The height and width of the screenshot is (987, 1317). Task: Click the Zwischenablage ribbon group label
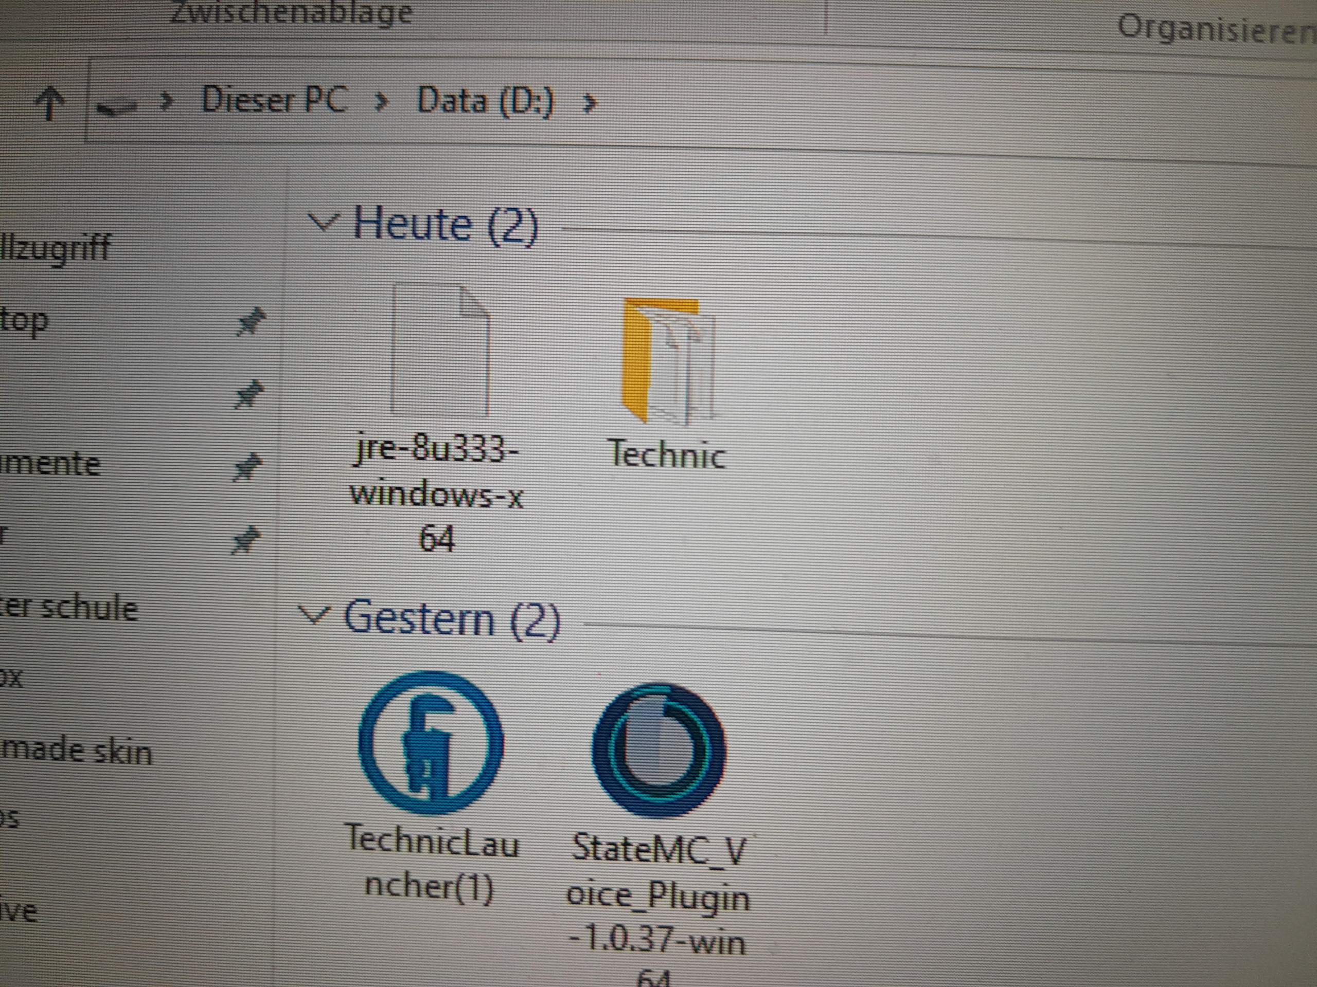pos(291,12)
